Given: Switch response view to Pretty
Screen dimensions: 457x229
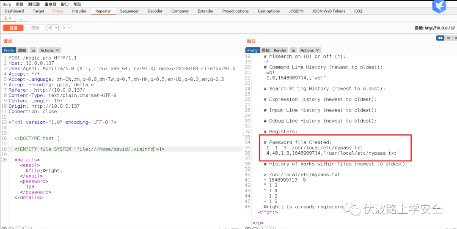Looking at the screenshot, I should 252,50.
